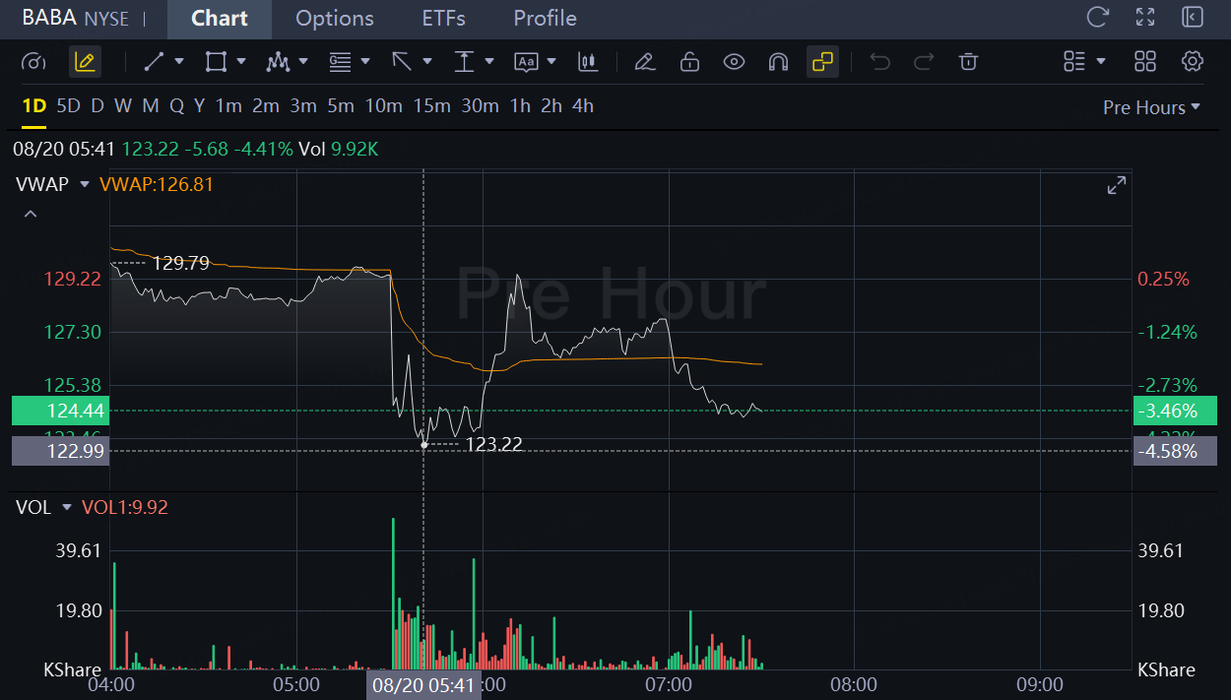Click the undo arrow icon

[879, 62]
